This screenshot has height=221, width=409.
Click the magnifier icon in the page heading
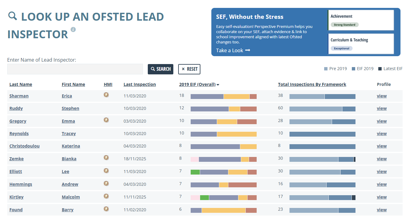12,16
